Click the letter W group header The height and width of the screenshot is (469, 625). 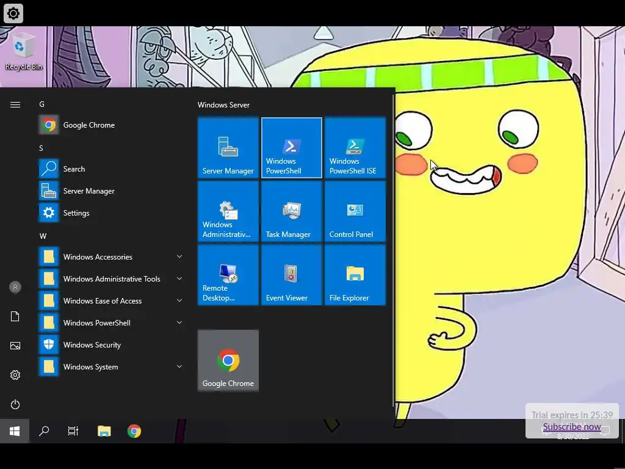43,236
